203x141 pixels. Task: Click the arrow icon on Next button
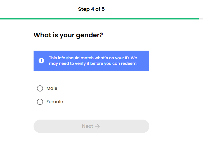click(98, 126)
